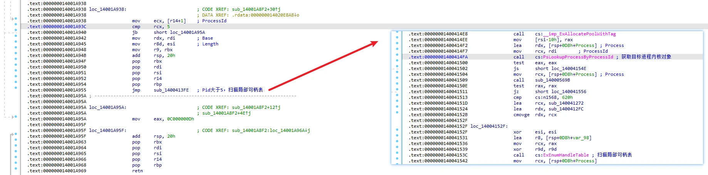Click breakpoint dot beside address 140041513
This screenshot has width=708, height=175.
click(x=397, y=95)
